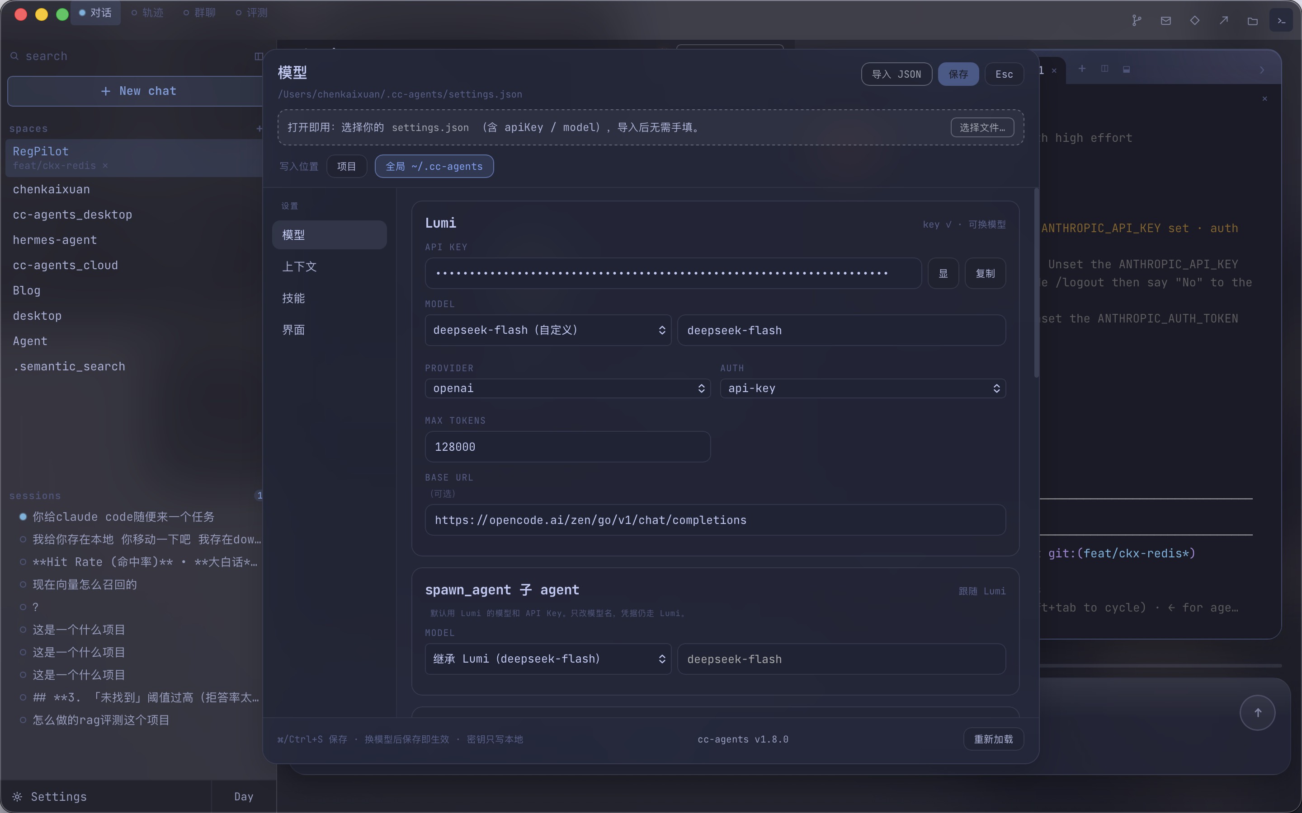Switch theme with the Day toggle
Screen dimensions: 1302x813
click(244, 796)
